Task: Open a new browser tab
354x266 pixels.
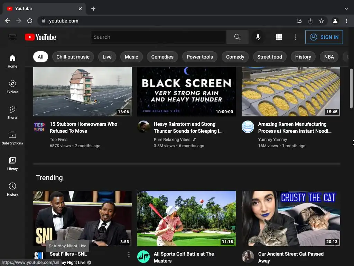Action: point(93,9)
